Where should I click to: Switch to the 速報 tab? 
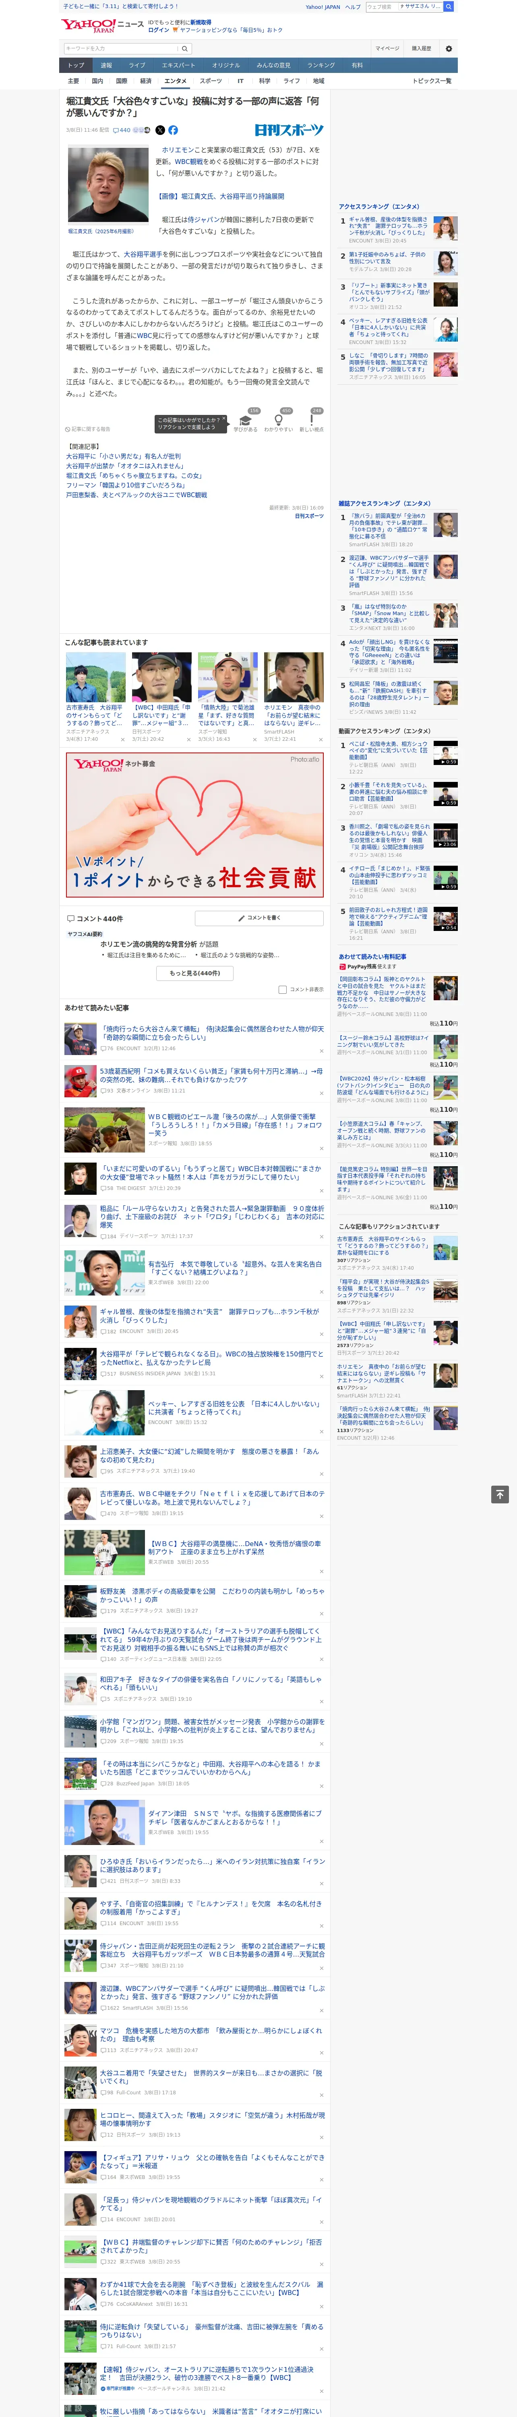106,66
